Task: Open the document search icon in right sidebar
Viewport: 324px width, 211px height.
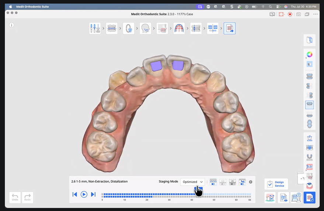Action: point(309,40)
